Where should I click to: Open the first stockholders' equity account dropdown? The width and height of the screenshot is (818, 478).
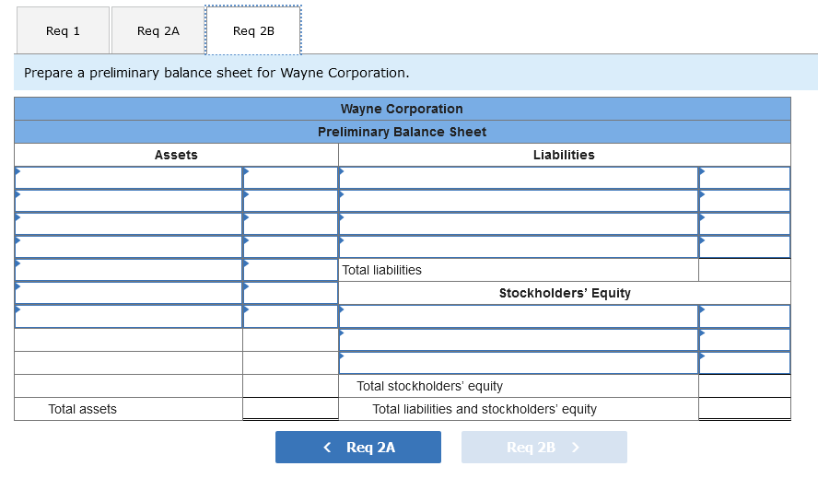(x=519, y=316)
